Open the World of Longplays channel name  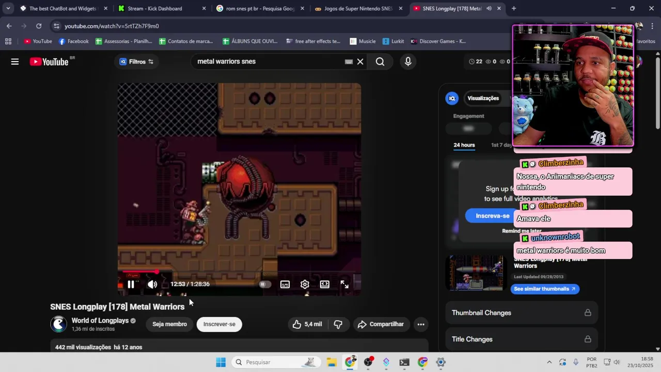pyautogui.click(x=100, y=320)
